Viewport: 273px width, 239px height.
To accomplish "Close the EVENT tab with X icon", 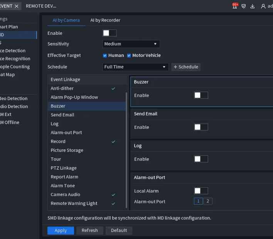I will tap(17, 6).
